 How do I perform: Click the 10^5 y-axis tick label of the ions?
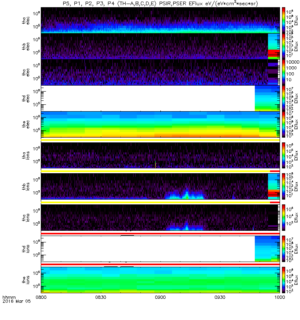[x=36, y=286]
